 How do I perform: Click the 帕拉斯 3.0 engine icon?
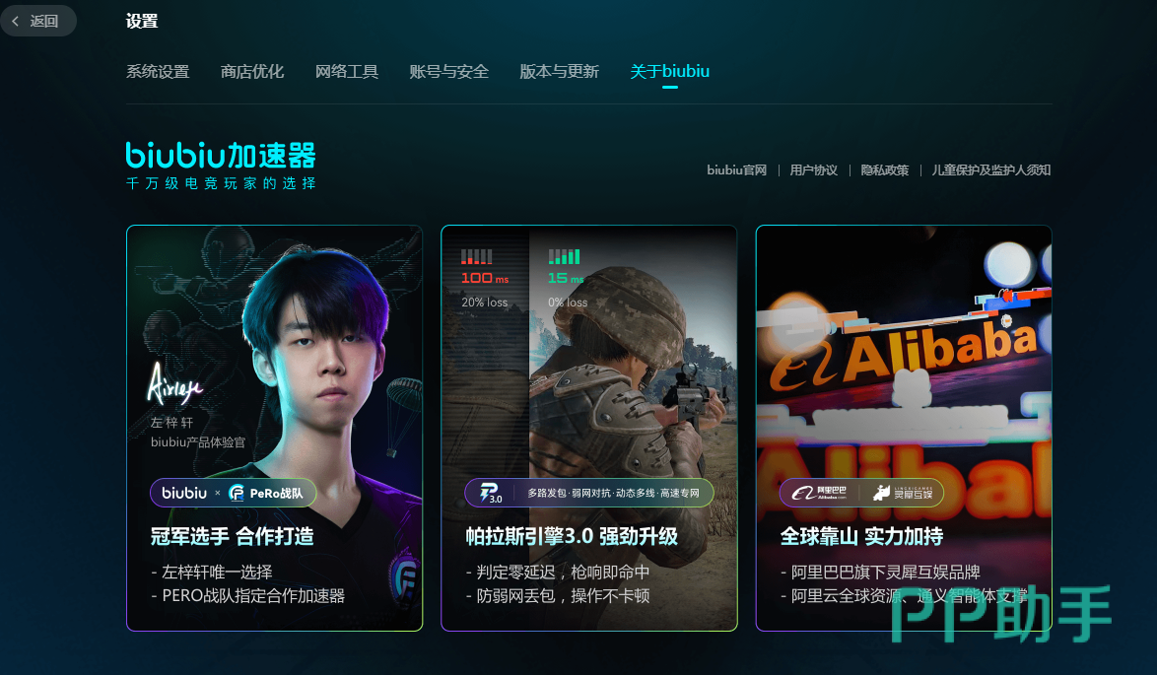coord(491,493)
